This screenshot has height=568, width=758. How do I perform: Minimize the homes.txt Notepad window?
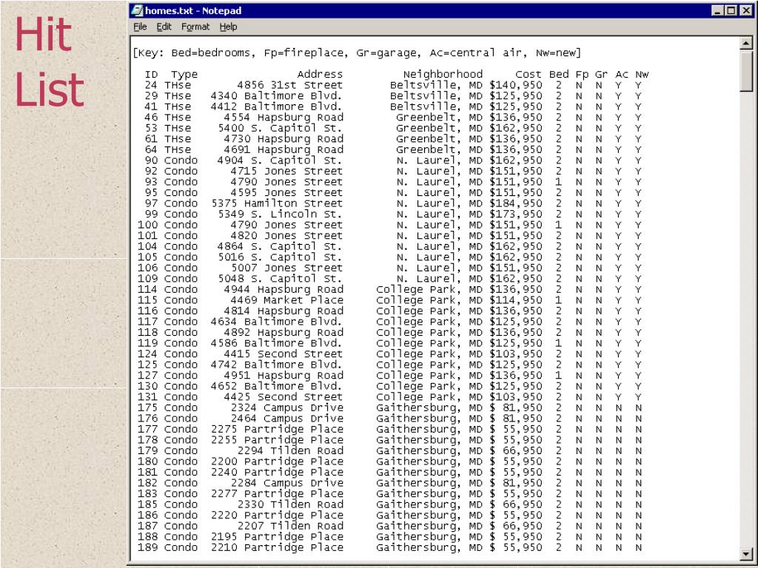[718, 10]
